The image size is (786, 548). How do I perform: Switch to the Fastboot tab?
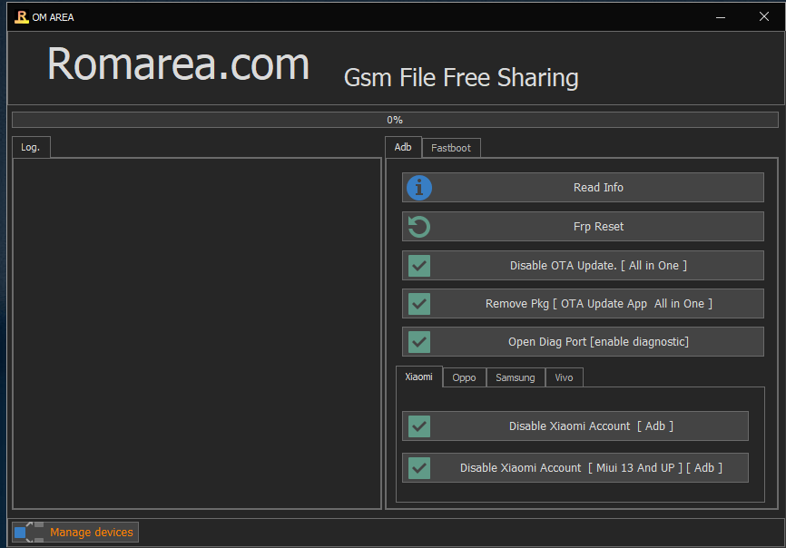451,147
